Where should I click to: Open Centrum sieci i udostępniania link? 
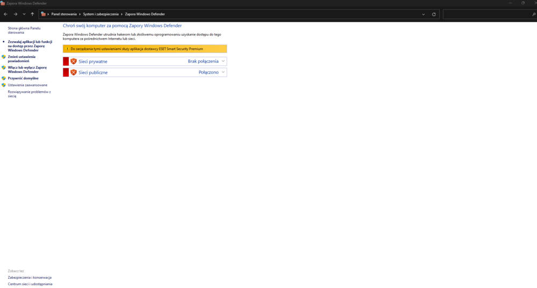(x=30, y=284)
